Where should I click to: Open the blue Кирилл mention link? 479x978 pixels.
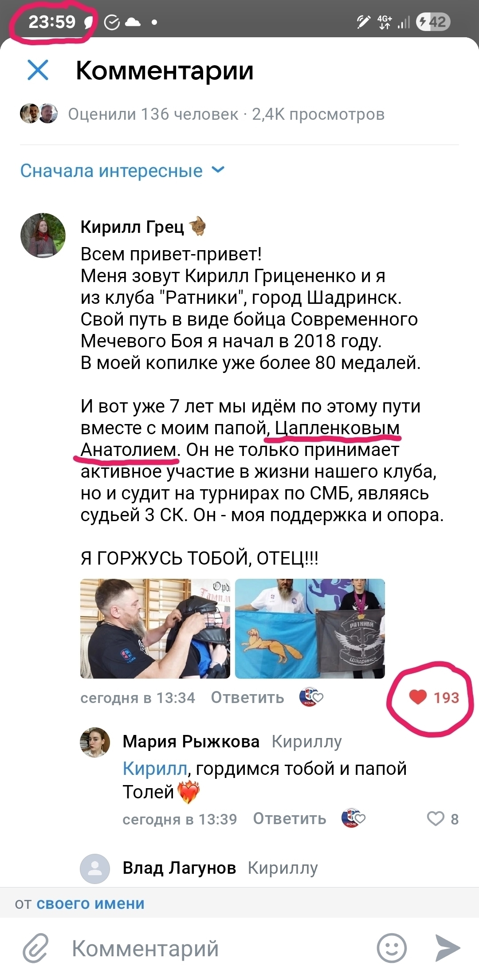(x=155, y=769)
